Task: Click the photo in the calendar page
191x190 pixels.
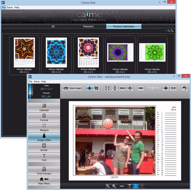Action: (115, 141)
